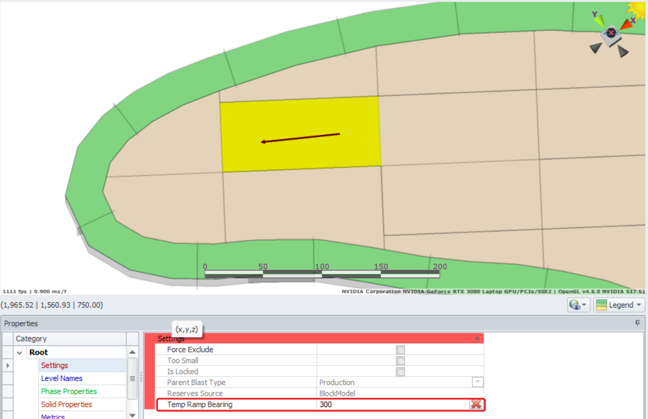Clear the Temp Ramp Bearing value
Viewport: 648px width, 419px height.
476,405
